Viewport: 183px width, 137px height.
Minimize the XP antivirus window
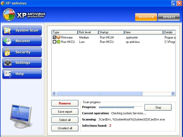(174, 3)
